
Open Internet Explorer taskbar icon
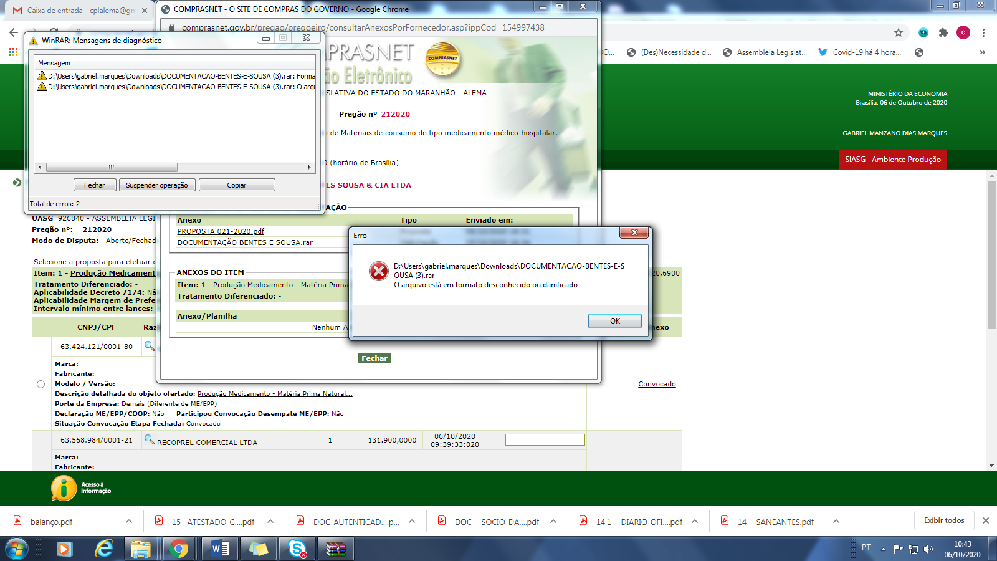click(x=103, y=549)
